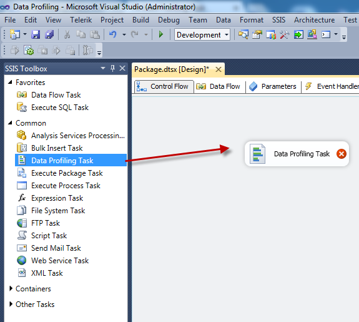Open the SSIS menu

pos(278,20)
